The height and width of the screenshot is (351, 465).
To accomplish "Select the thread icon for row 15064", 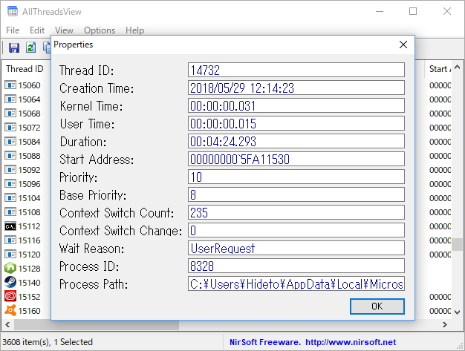I will coord(10,99).
